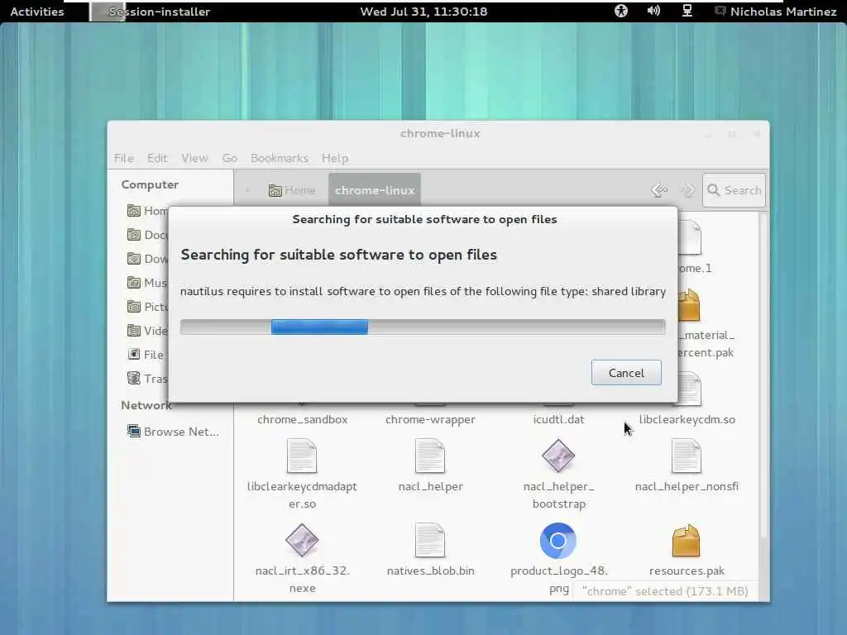The height and width of the screenshot is (635, 847).
Task: Select the libclearkeycdmadapter.so file icon
Action: click(x=301, y=456)
